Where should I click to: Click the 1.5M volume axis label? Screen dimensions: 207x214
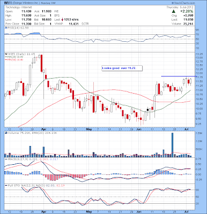point(199,133)
